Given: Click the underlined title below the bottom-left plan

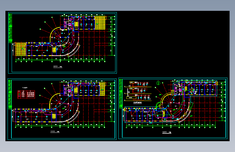Looking at the screenshot, I should pyautogui.click(x=55, y=132).
